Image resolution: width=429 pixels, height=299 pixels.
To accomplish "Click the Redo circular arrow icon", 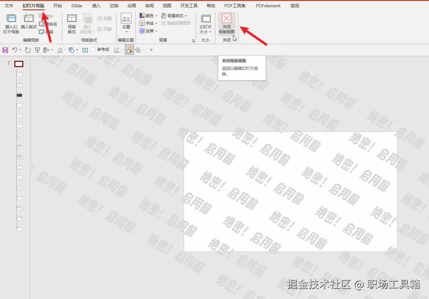I will point(27,50).
